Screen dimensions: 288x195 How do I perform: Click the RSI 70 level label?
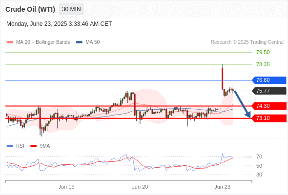pyautogui.click(x=259, y=157)
